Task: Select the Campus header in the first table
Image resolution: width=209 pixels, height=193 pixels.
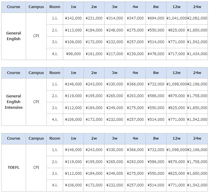Action: click(x=36, y=7)
